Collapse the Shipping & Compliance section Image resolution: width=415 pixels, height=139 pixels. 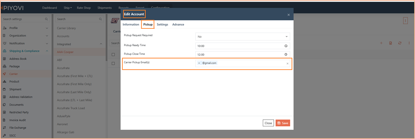coord(47,51)
